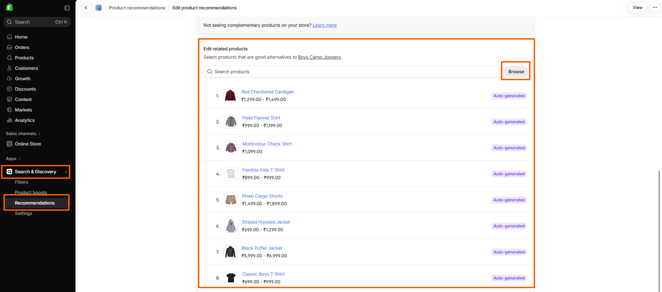Click the Customers person icon
This screenshot has width=662, height=292.
pyautogui.click(x=9, y=68)
